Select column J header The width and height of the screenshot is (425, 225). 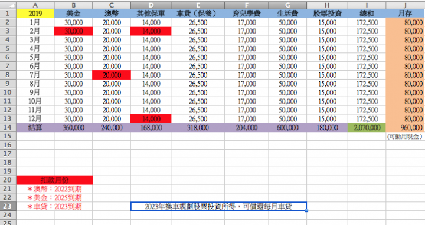405,5
